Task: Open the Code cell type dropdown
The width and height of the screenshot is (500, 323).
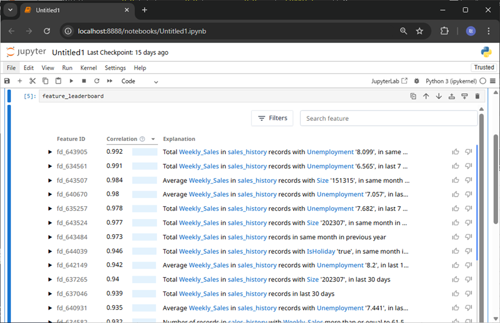Action: (x=140, y=81)
